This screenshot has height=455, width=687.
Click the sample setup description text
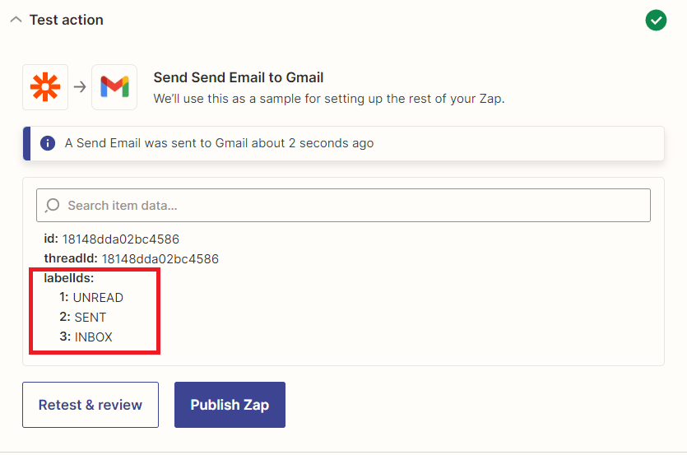[x=329, y=98]
